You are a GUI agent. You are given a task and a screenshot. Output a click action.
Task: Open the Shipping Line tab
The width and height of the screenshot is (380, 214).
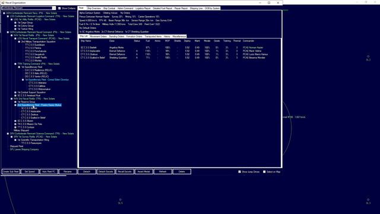coord(197,8)
